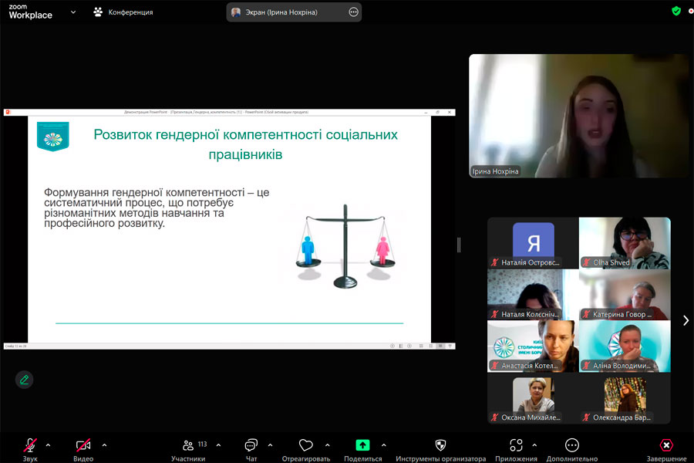Open Zoom Workplace dropdown chevron
The height and width of the screenshot is (463, 694).
(x=73, y=12)
